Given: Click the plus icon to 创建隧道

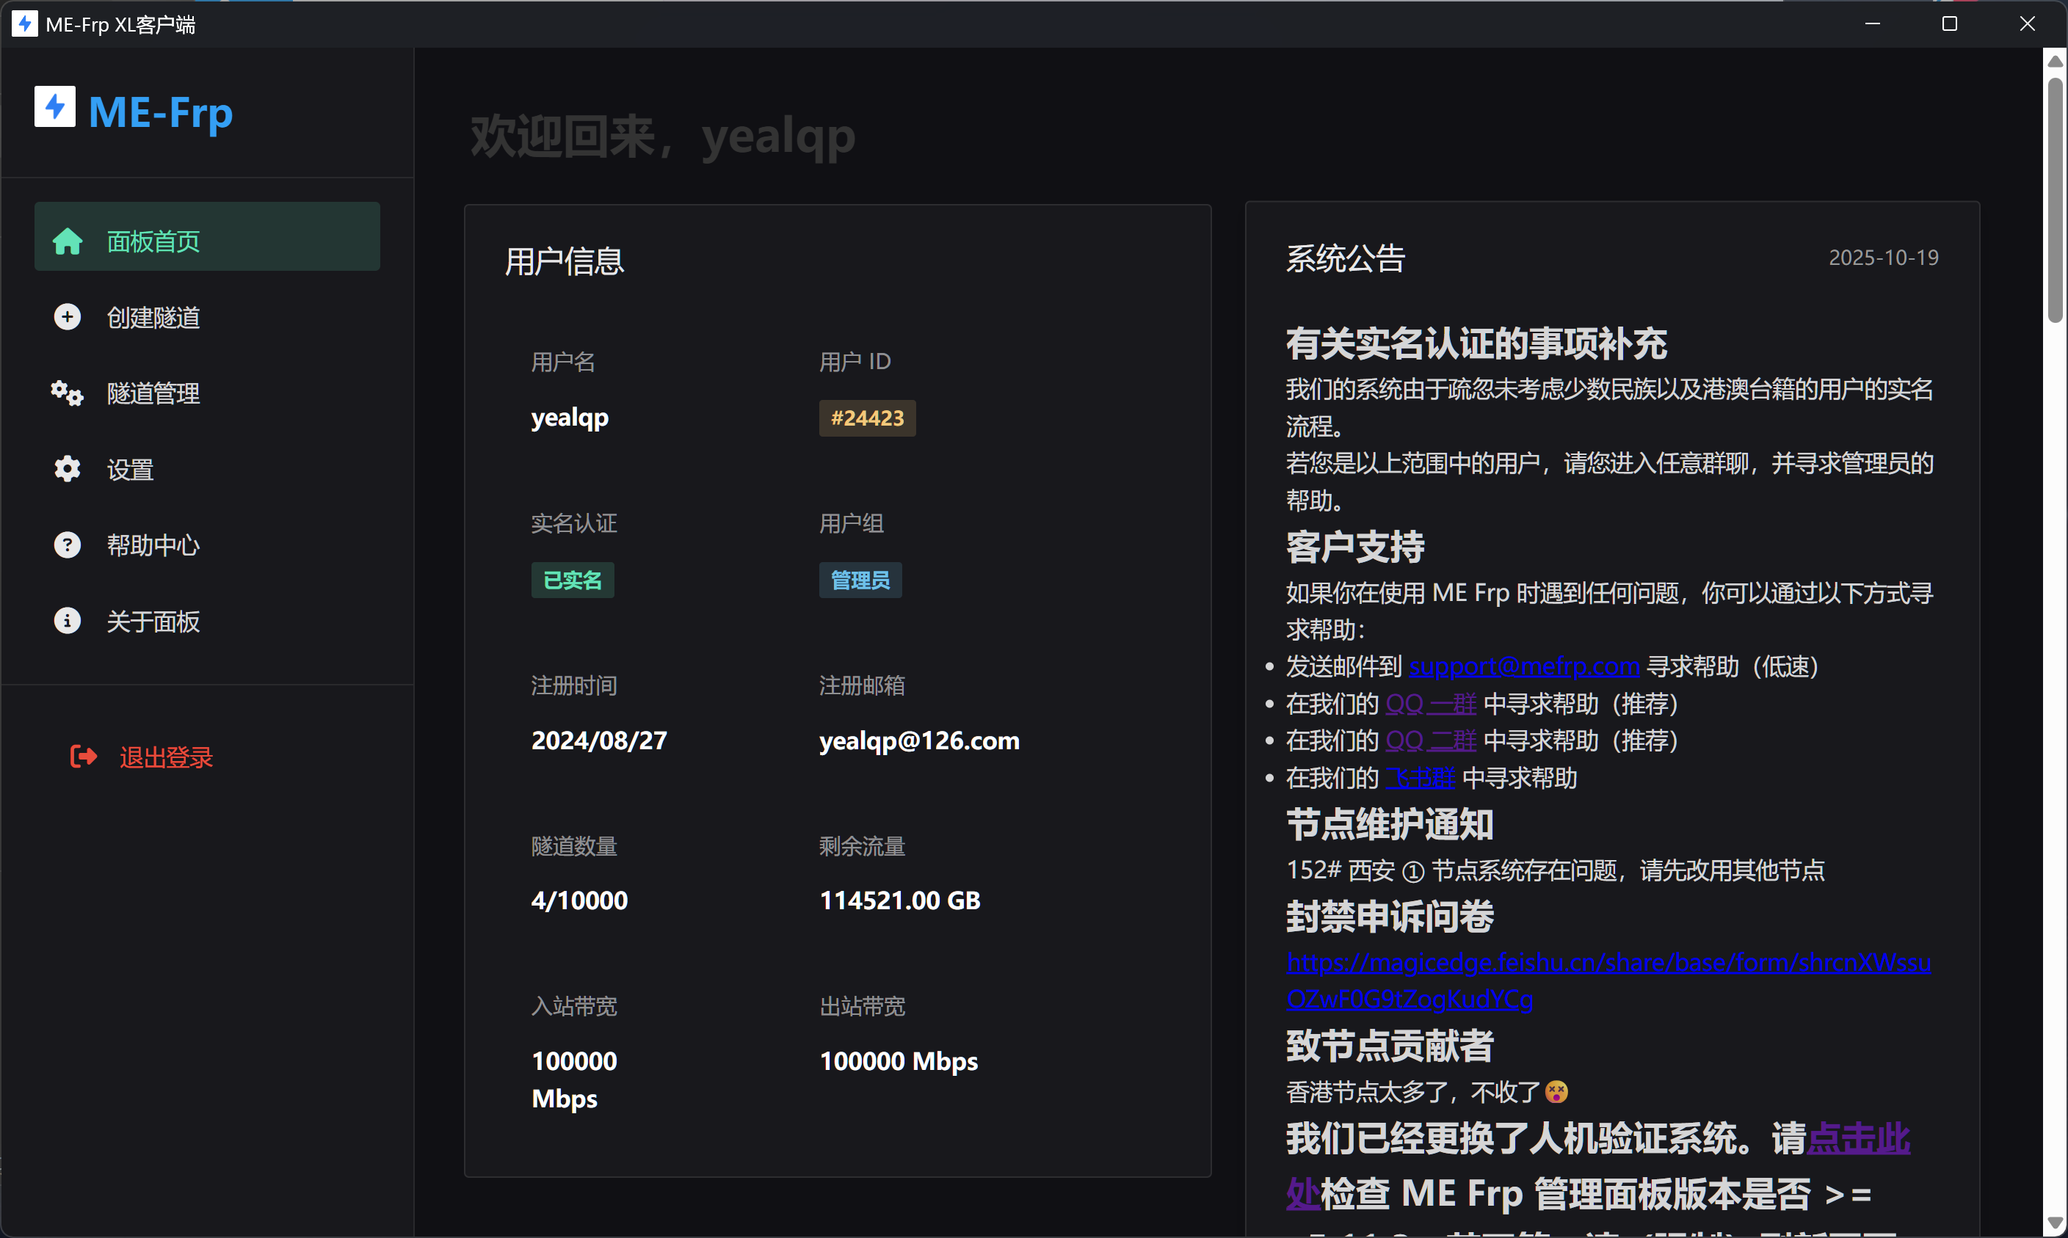Looking at the screenshot, I should click(x=66, y=317).
